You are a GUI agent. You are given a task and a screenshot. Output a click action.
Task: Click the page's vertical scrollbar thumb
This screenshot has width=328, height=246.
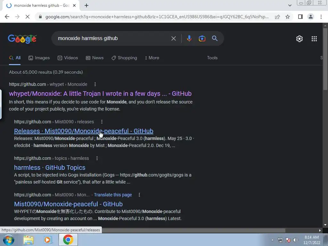click(325, 59)
